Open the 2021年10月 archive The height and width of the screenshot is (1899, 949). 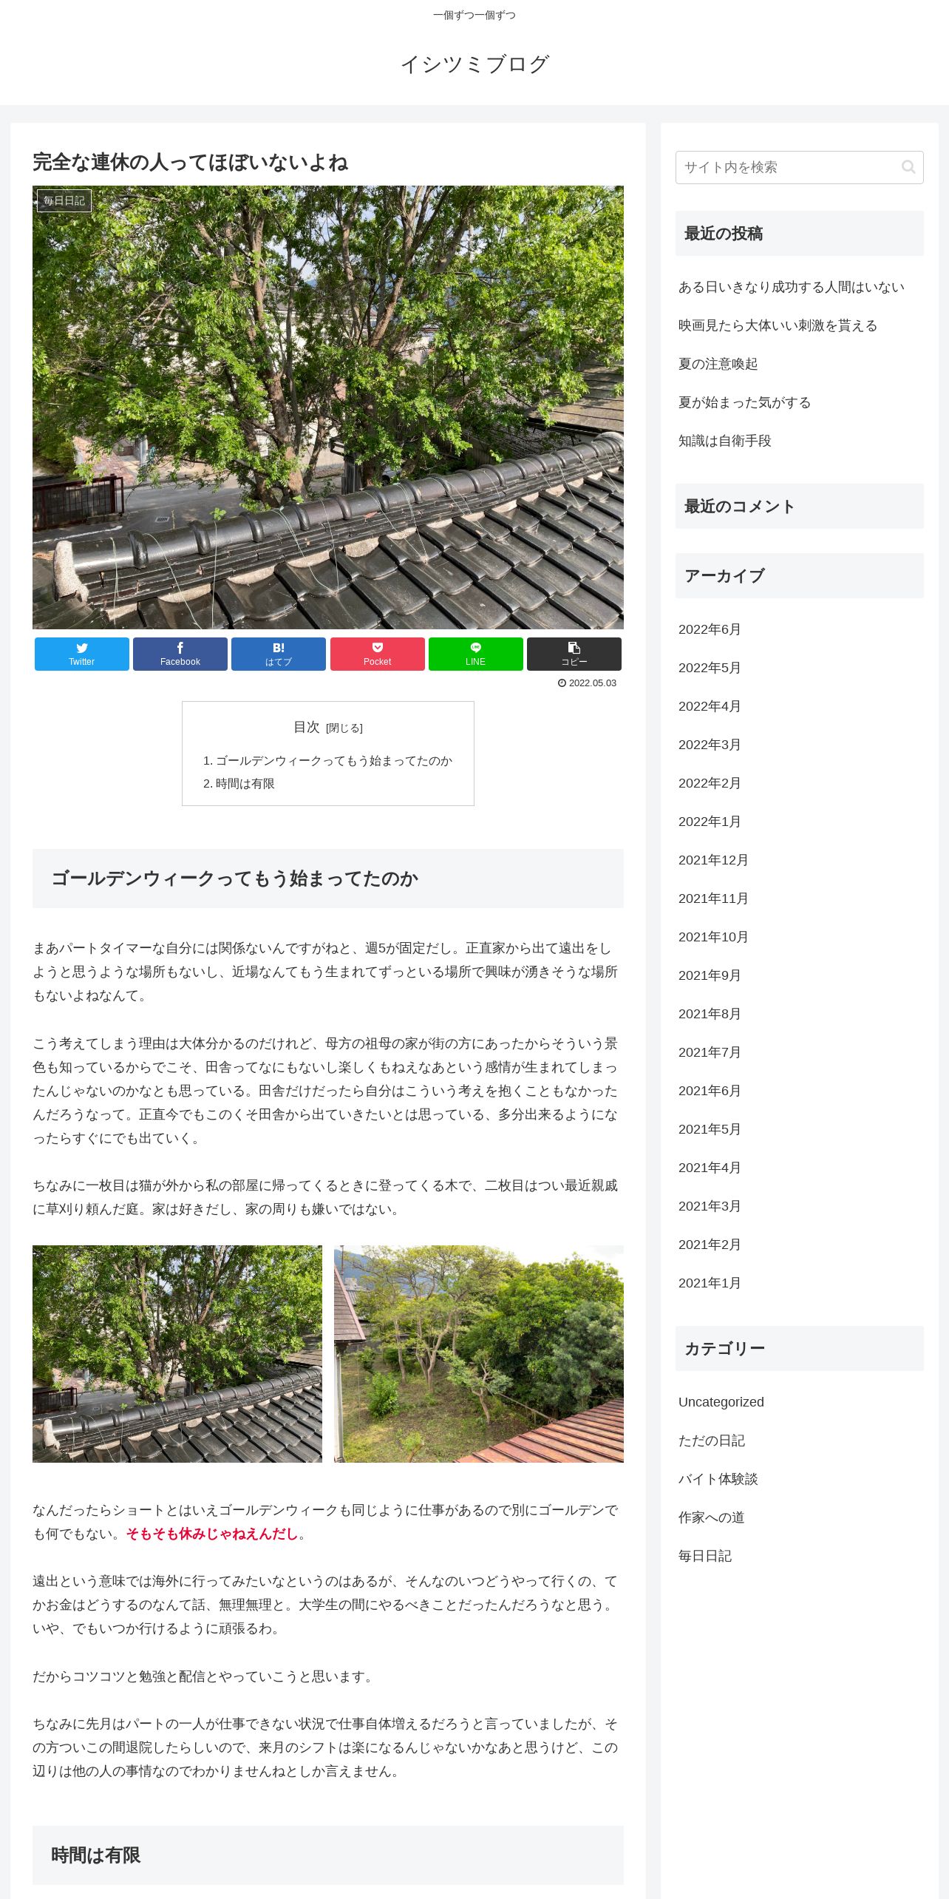[713, 937]
